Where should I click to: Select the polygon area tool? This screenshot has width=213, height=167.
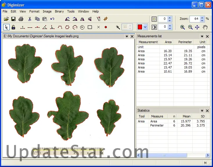click(x=67, y=27)
